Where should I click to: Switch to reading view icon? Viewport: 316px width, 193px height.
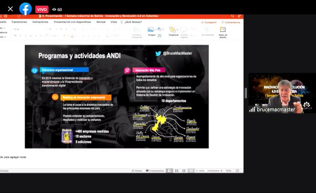[184, 171]
